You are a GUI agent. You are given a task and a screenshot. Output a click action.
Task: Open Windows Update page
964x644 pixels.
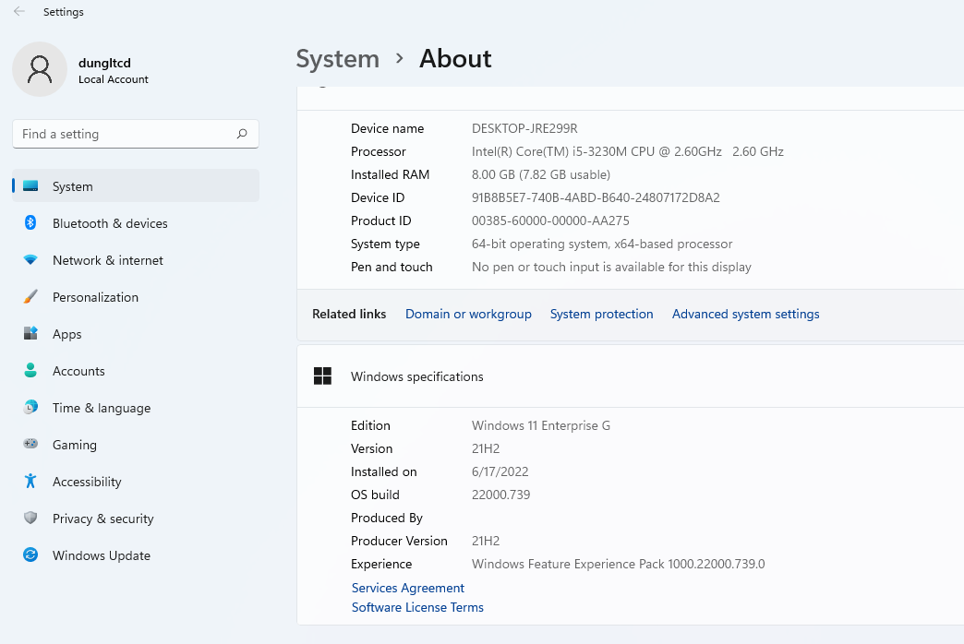pyautogui.click(x=136, y=555)
